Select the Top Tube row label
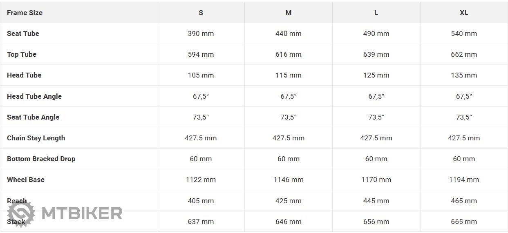The width and height of the screenshot is (508, 233). point(22,54)
